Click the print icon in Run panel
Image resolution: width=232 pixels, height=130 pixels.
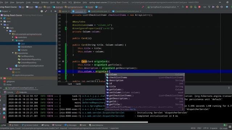4,113
